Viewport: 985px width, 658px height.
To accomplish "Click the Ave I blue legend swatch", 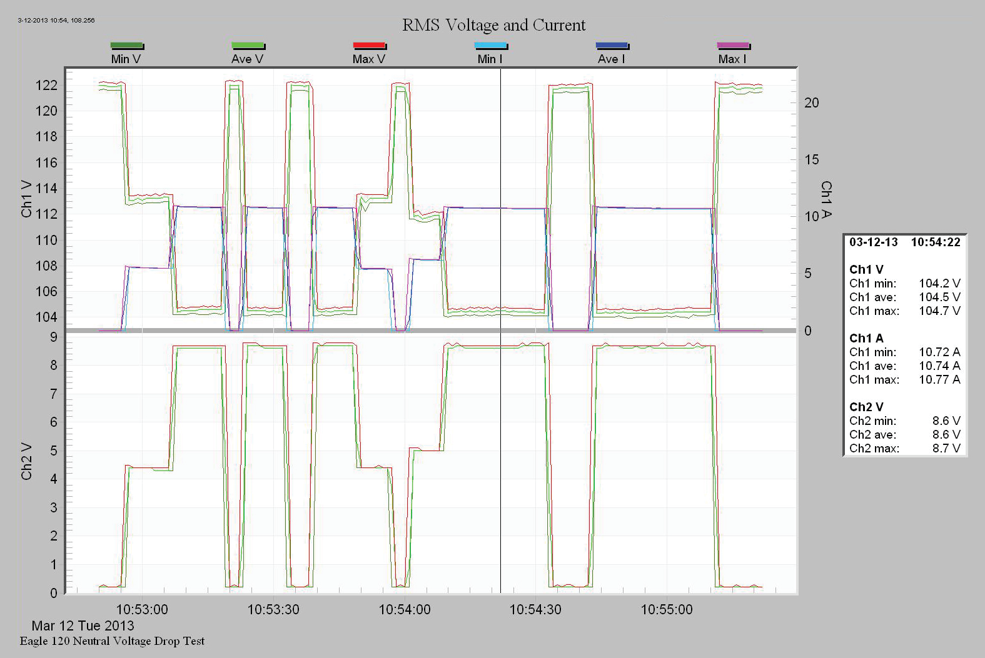I will [612, 46].
